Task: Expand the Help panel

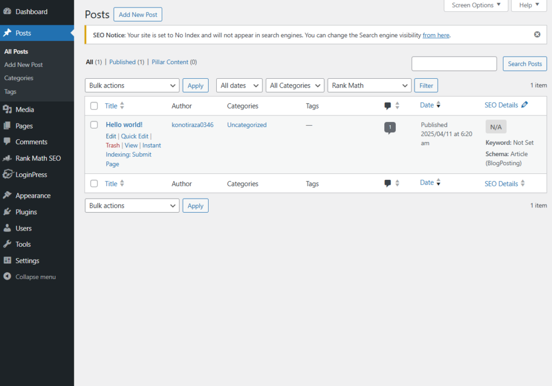Action: [x=529, y=5]
